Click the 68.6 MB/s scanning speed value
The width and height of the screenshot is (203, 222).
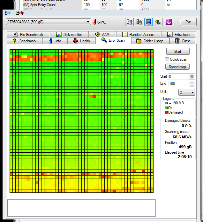182,137
